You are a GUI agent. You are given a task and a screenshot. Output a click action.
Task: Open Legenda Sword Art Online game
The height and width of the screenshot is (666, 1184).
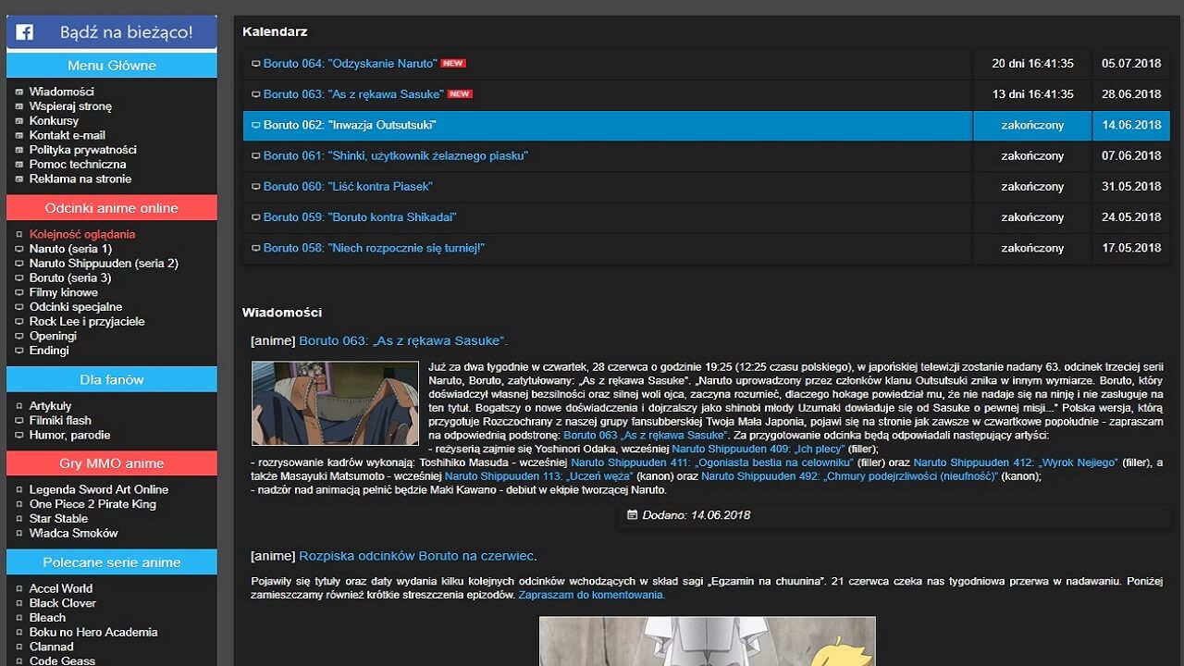point(98,489)
